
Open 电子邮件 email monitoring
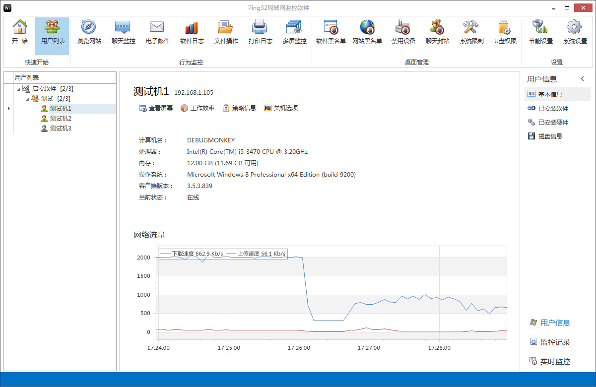tap(157, 32)
